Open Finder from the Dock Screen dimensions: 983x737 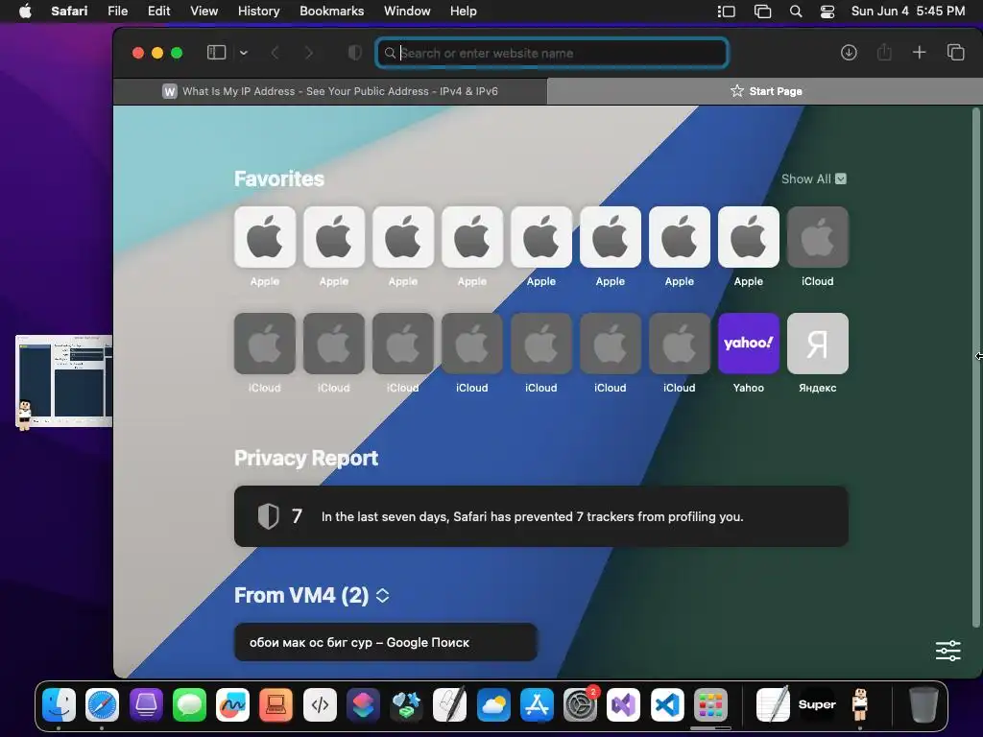tap(59, 705)
